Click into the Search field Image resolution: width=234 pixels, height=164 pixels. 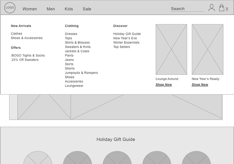point(187,9)
